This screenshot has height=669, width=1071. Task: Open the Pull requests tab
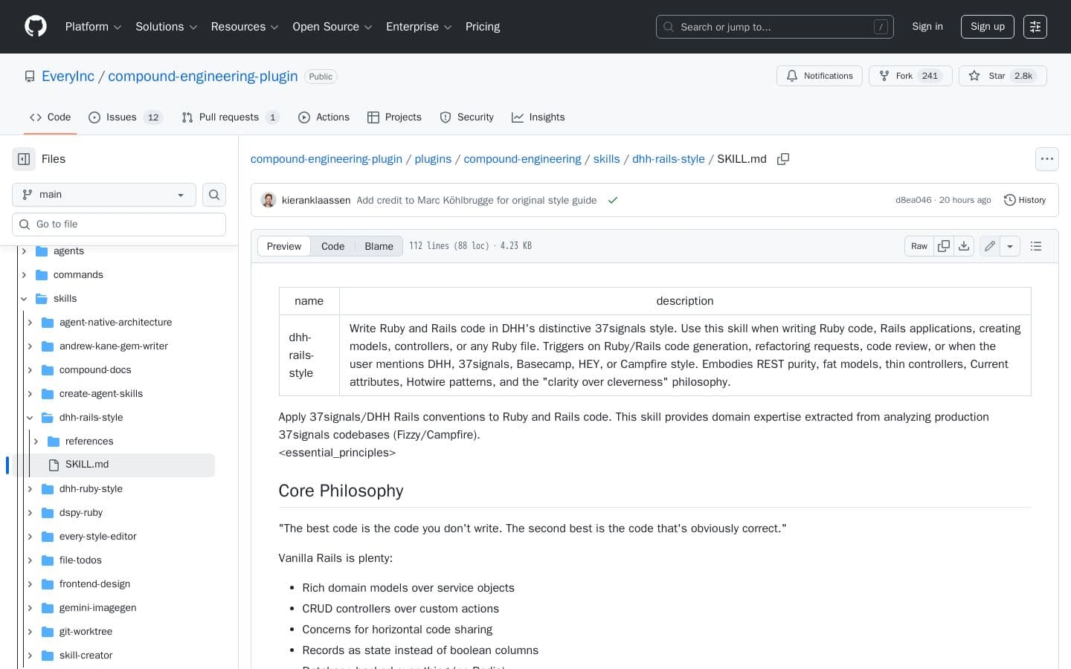coord(230,117)
